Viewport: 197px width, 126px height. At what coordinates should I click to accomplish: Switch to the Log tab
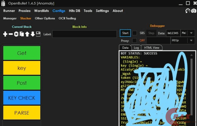[136, 48]
